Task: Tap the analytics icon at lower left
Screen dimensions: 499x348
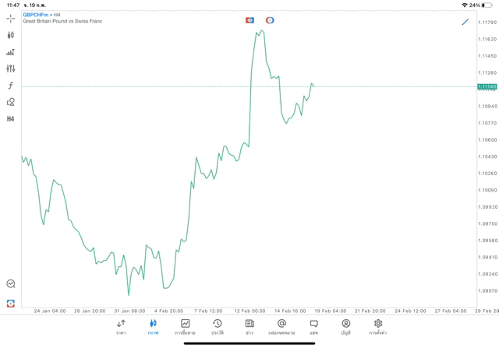Action: (x=11, y=284)
